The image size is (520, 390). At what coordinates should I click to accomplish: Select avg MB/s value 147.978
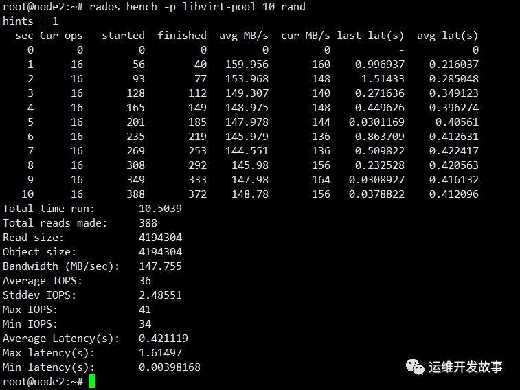[x=247, y=122]
